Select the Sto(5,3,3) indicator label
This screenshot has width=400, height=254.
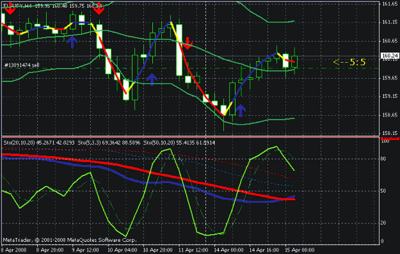coord(109,143)
